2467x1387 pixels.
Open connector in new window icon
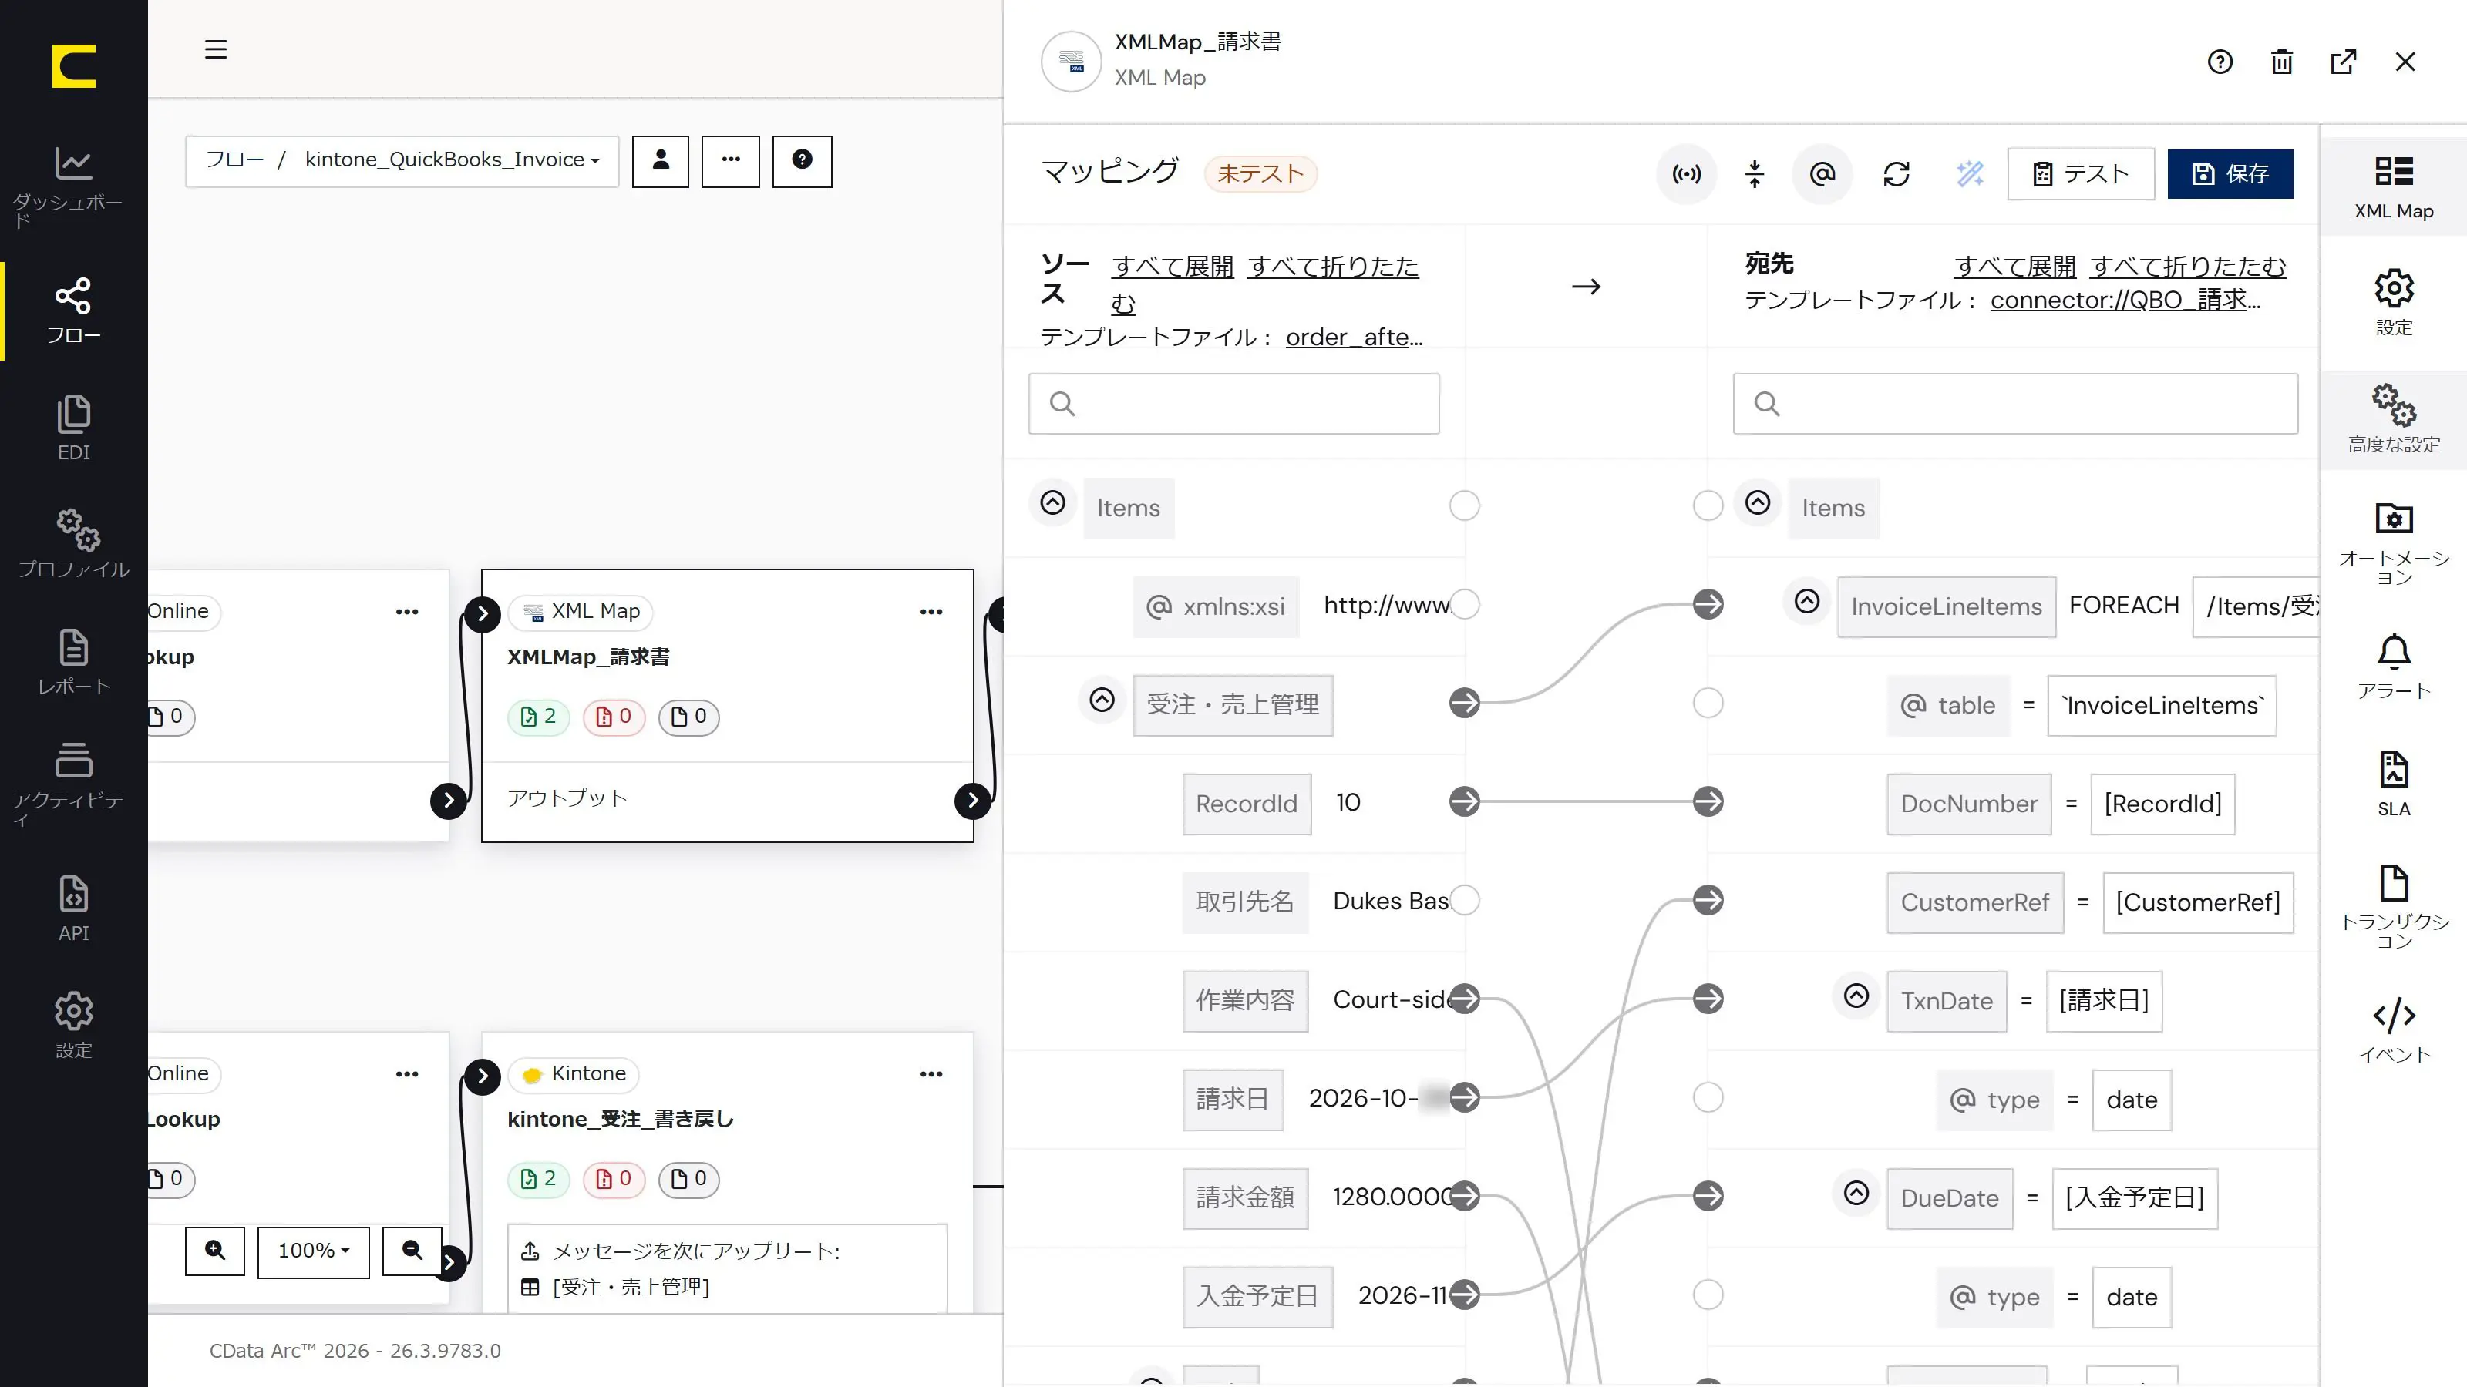pyautogui.click(x=2344, y=62)
